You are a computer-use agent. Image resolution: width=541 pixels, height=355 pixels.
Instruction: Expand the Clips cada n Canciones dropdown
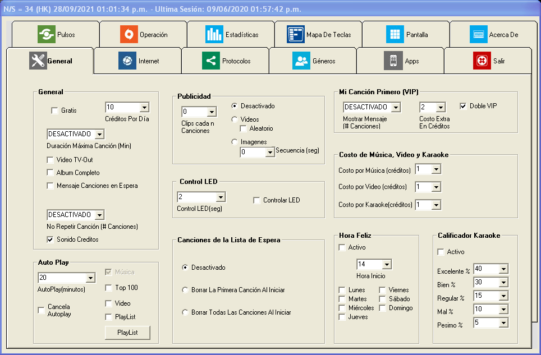212,112
